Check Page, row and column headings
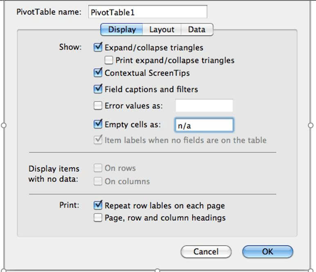This screenshot has width=316, height=272. pyautogui.click(x=98, y=218)
